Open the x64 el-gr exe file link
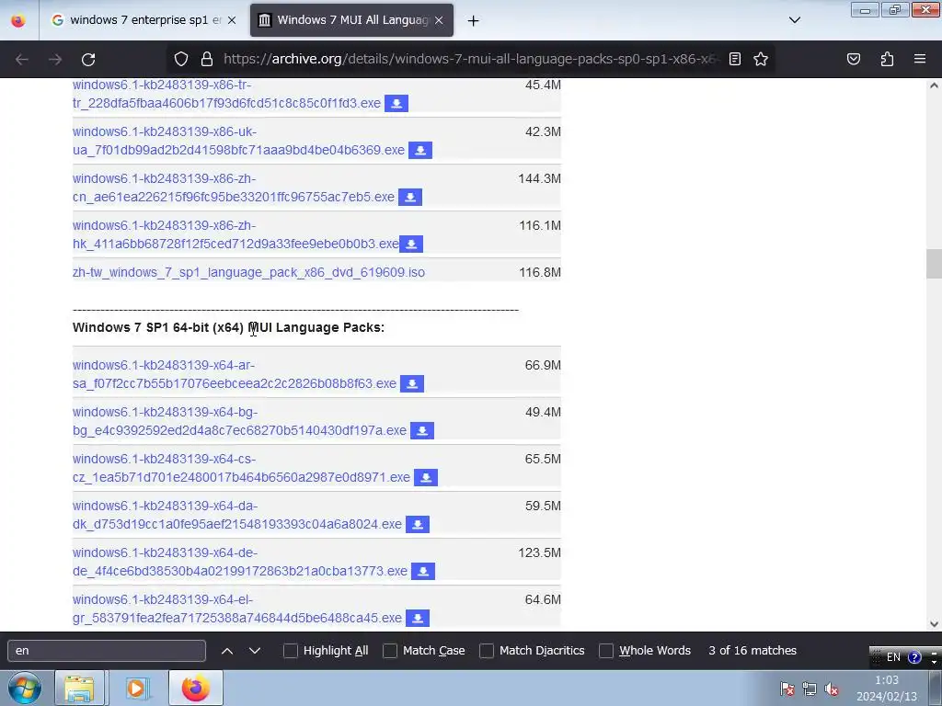The image size is (942, 706). coord(237,609)
